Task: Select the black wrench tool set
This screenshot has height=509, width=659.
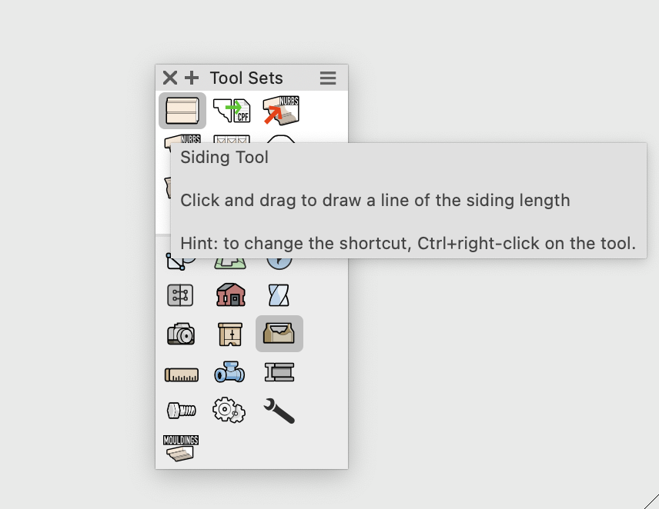Action: pos(279,411)
